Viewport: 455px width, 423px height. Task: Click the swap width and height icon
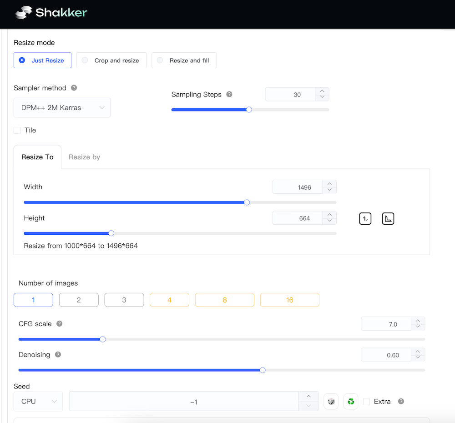tap(365, 219)
